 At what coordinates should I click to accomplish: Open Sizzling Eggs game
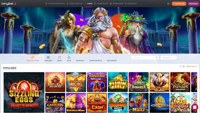point(24,92)
